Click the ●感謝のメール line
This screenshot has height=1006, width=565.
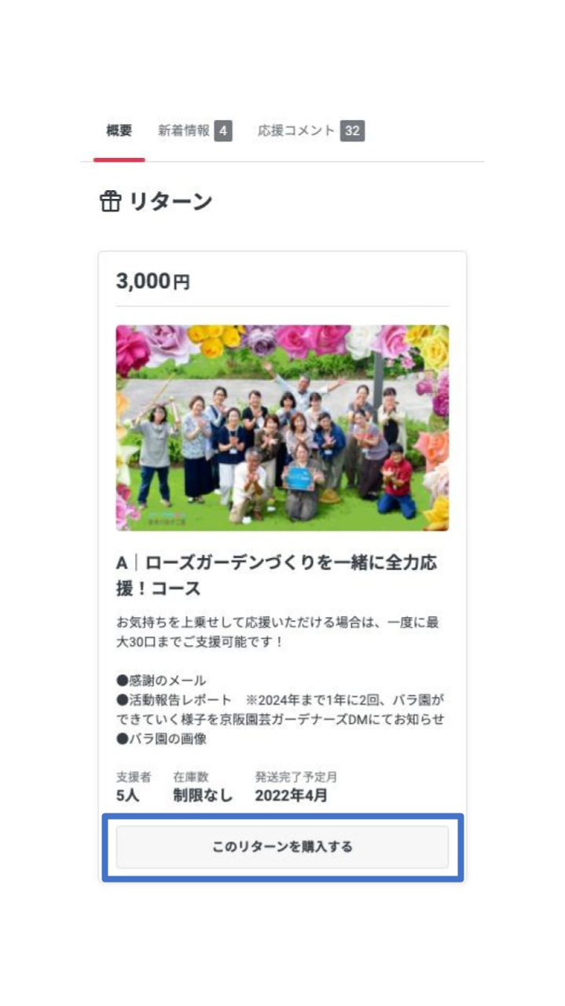coord(161,681)
